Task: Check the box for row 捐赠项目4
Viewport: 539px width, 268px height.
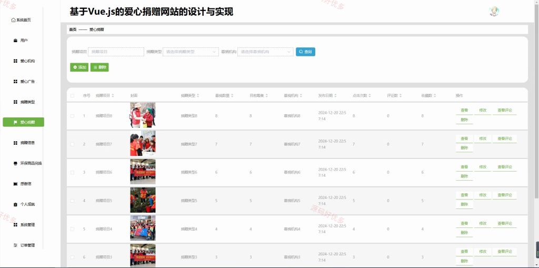Action: coord(72,229)
